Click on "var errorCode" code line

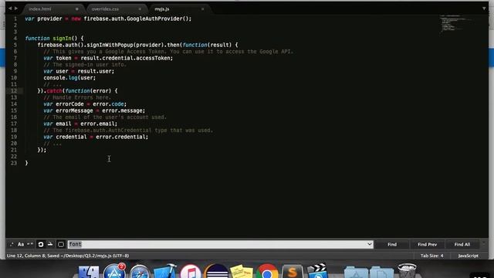pos(85,104)
